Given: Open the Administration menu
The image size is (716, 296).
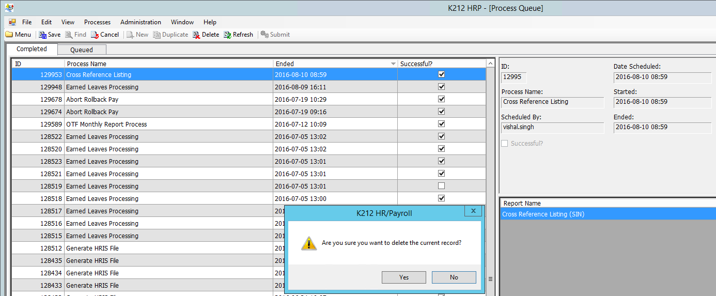Looking at the screenshot, I should tap(141, 22).
